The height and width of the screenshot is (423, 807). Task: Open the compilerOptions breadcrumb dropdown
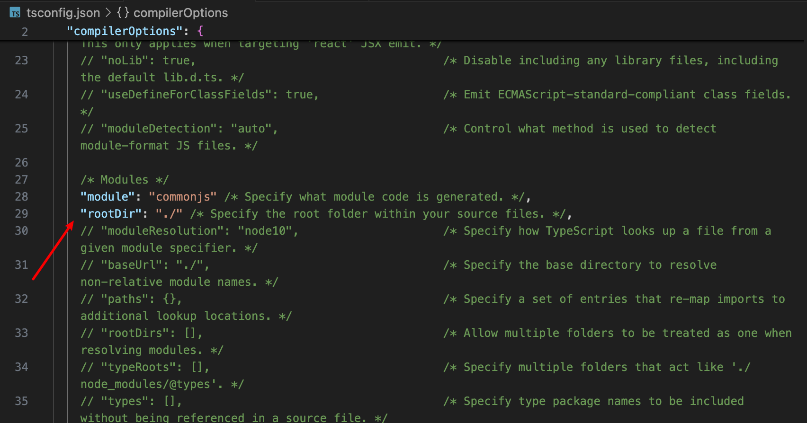(180, 13)
